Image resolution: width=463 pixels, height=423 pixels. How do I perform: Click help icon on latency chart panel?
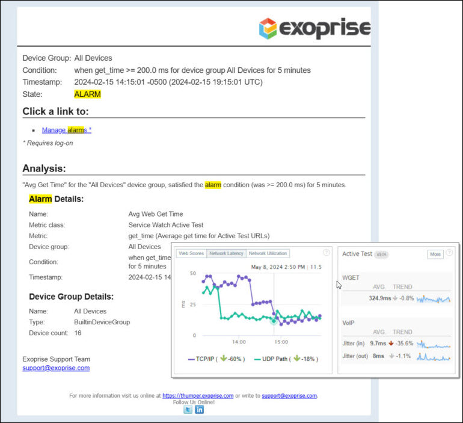[327, 253]
